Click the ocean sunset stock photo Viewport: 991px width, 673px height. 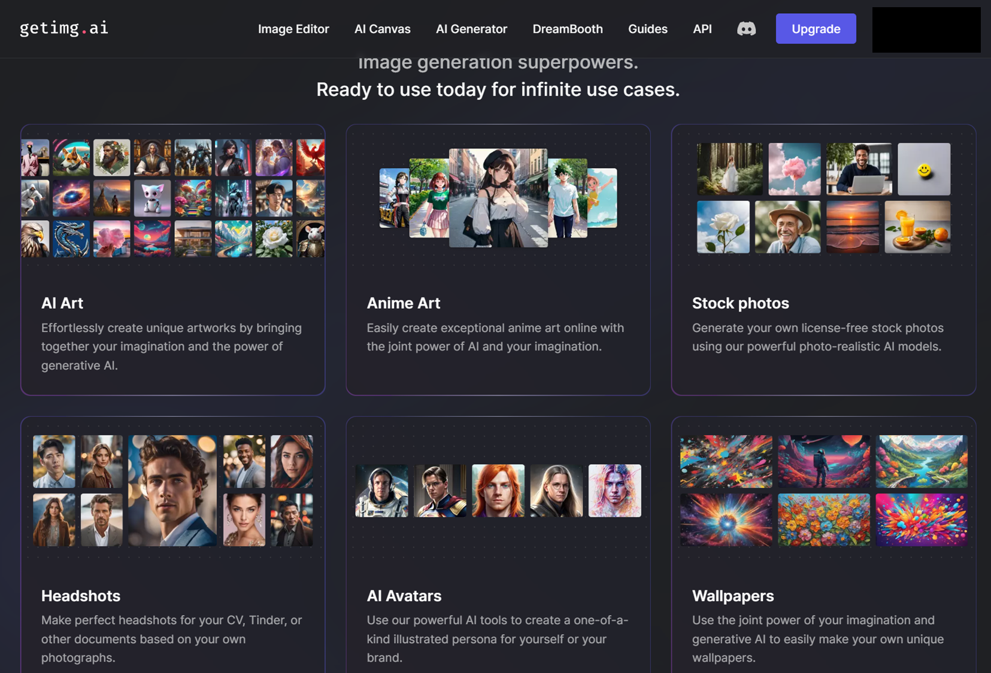853,227
